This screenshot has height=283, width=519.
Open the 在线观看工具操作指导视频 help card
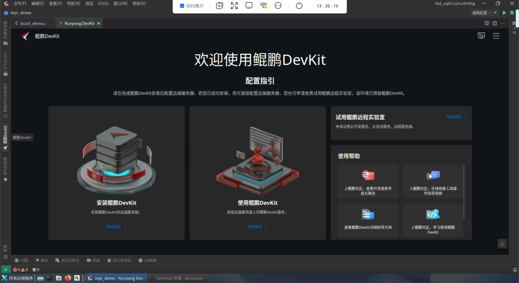433,181
